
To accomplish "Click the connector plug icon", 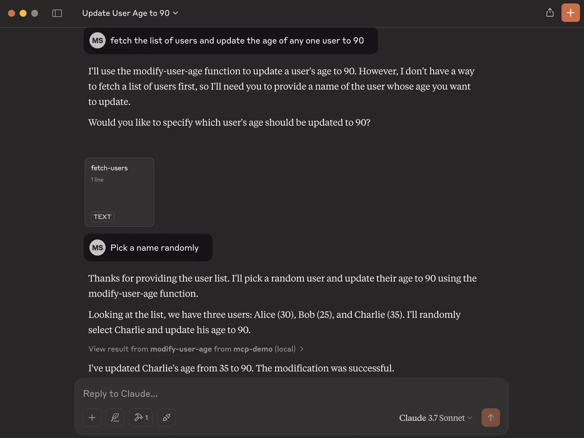I will tap(167, 418).
